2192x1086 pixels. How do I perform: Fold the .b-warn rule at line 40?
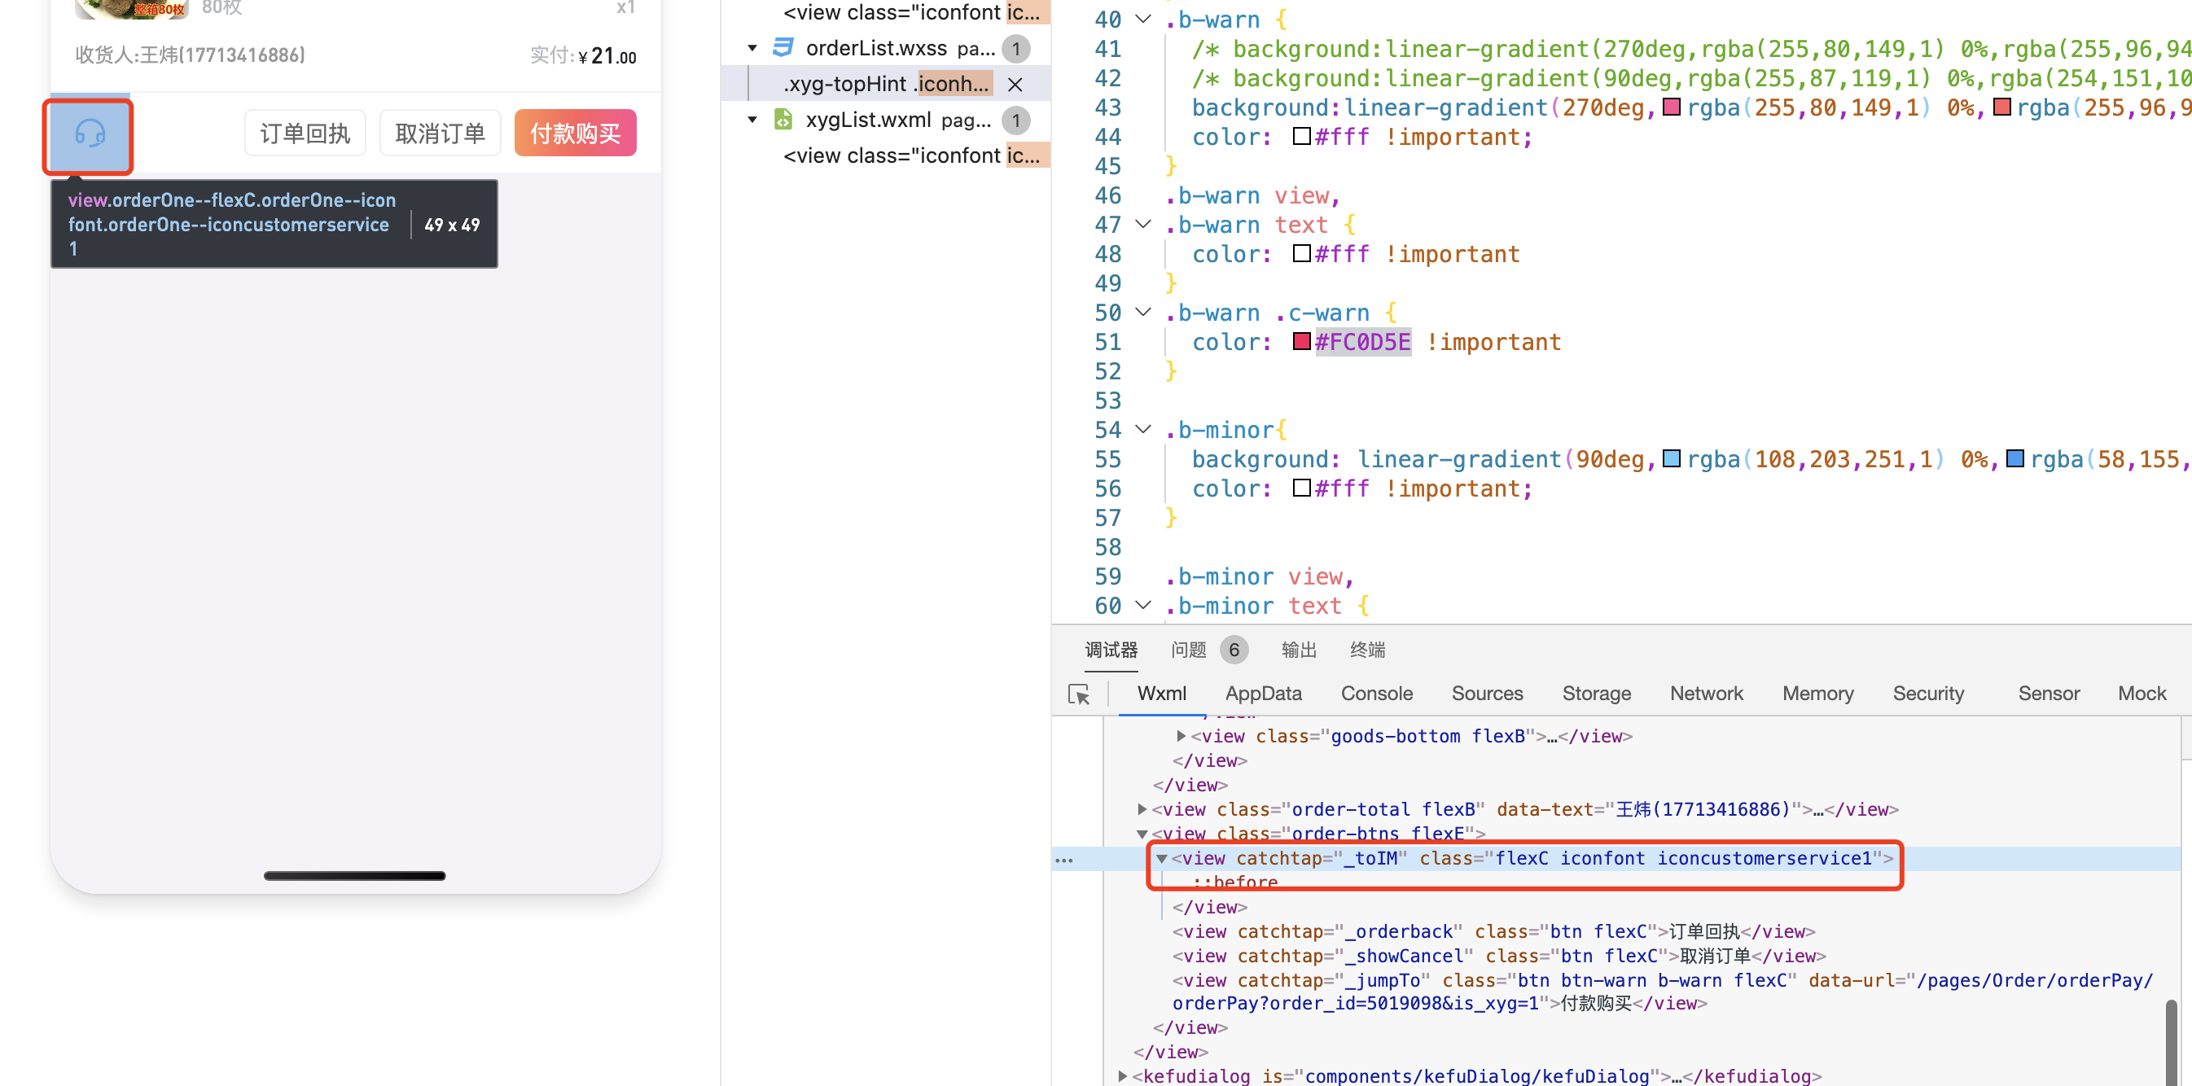click(x=1144, y=19)
